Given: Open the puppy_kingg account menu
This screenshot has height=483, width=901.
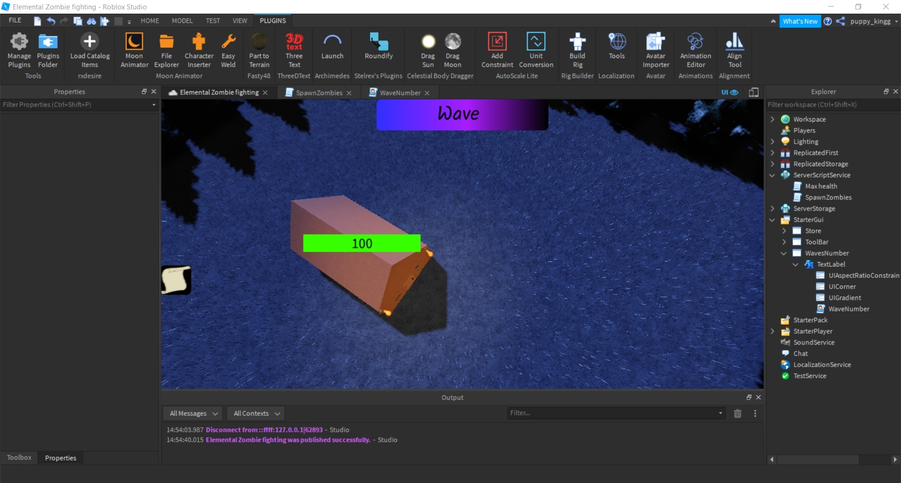Looking at the screenshot, I should [x=874, y=21].
